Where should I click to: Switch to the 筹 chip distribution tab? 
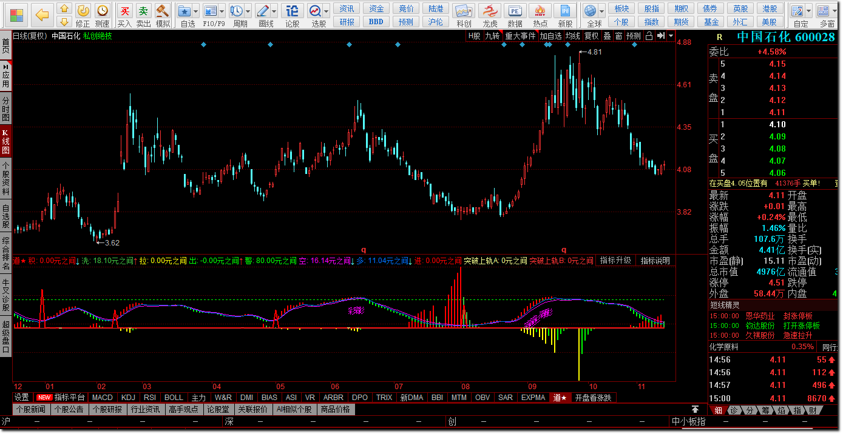(765, 410)
